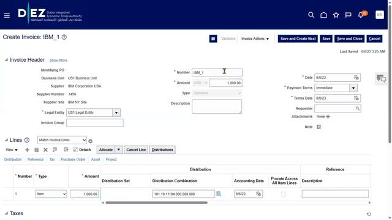Click Go arrow beside Match Invoice Lines

[x=90, y=141]
